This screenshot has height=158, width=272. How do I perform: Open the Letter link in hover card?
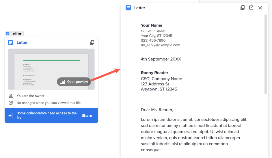pyautogui.click(x=22, y=42)
